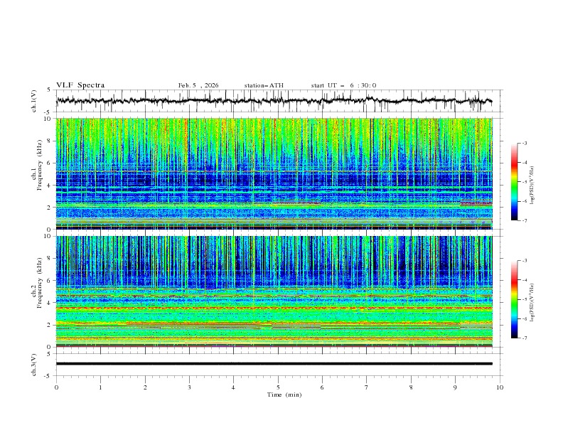This screenshot has height=435, width=563.
Task: Click the 'ch.3(V)' axis label
Action: (34, 365)
